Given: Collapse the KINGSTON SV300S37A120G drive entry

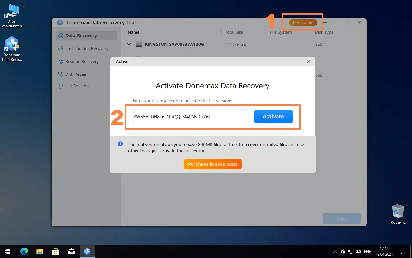Looking at the screenshot, I should pyautogui.click(x=129, y=44).
